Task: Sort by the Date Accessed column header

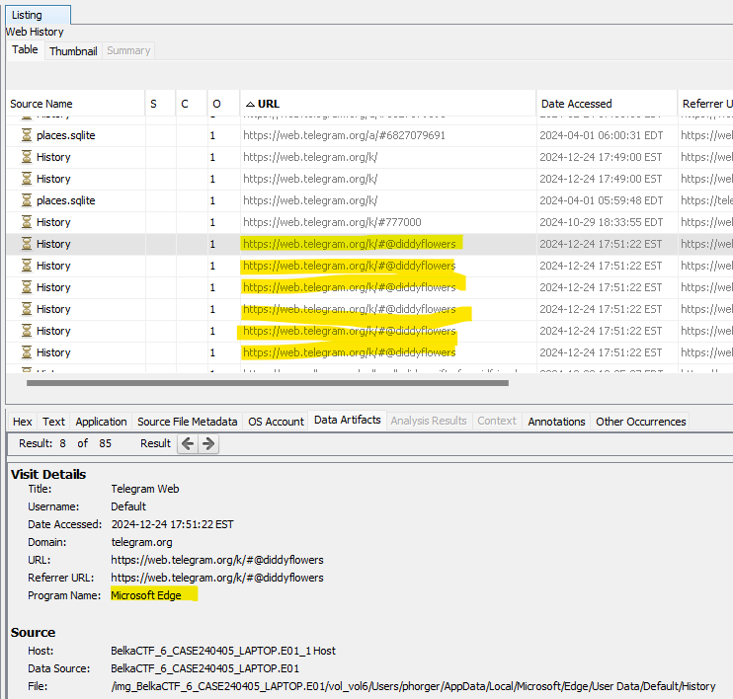Action: [607, 104]
